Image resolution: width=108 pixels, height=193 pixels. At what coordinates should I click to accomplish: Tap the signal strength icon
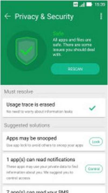pos(82,5)
